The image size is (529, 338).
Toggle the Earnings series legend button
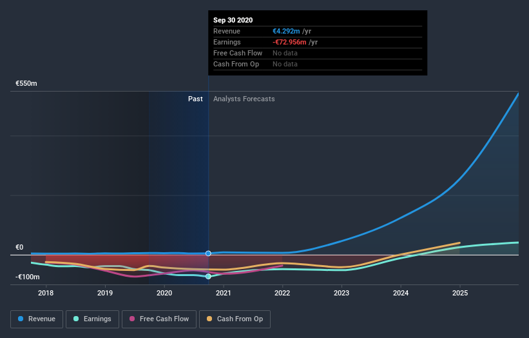pyautogui.click(x=92, y=319)
